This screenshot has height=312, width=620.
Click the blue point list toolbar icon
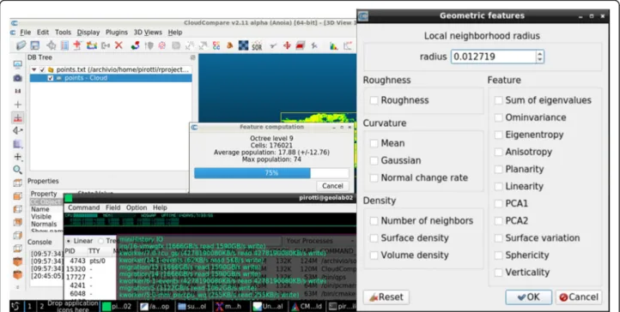click(x=64, y=45)
